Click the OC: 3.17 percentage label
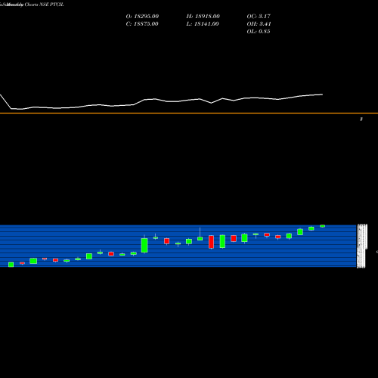 (259, 17)
